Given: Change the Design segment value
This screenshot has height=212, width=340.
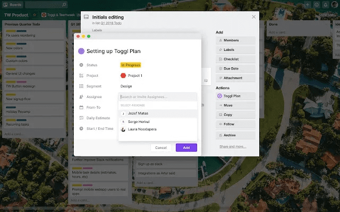Looking at the screenshot, I should tap(126, 86).
